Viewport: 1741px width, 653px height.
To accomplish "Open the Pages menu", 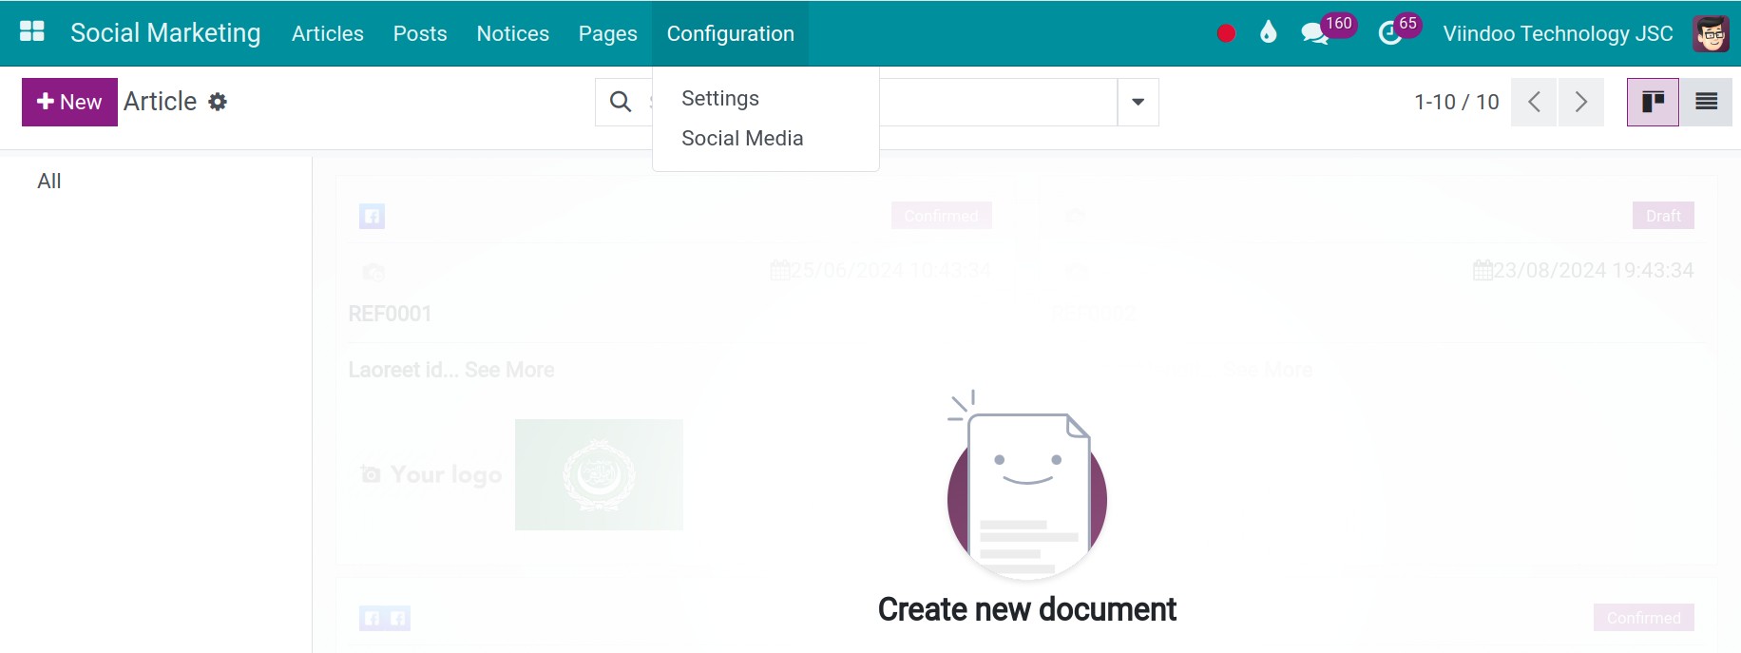I will [608, 33].
